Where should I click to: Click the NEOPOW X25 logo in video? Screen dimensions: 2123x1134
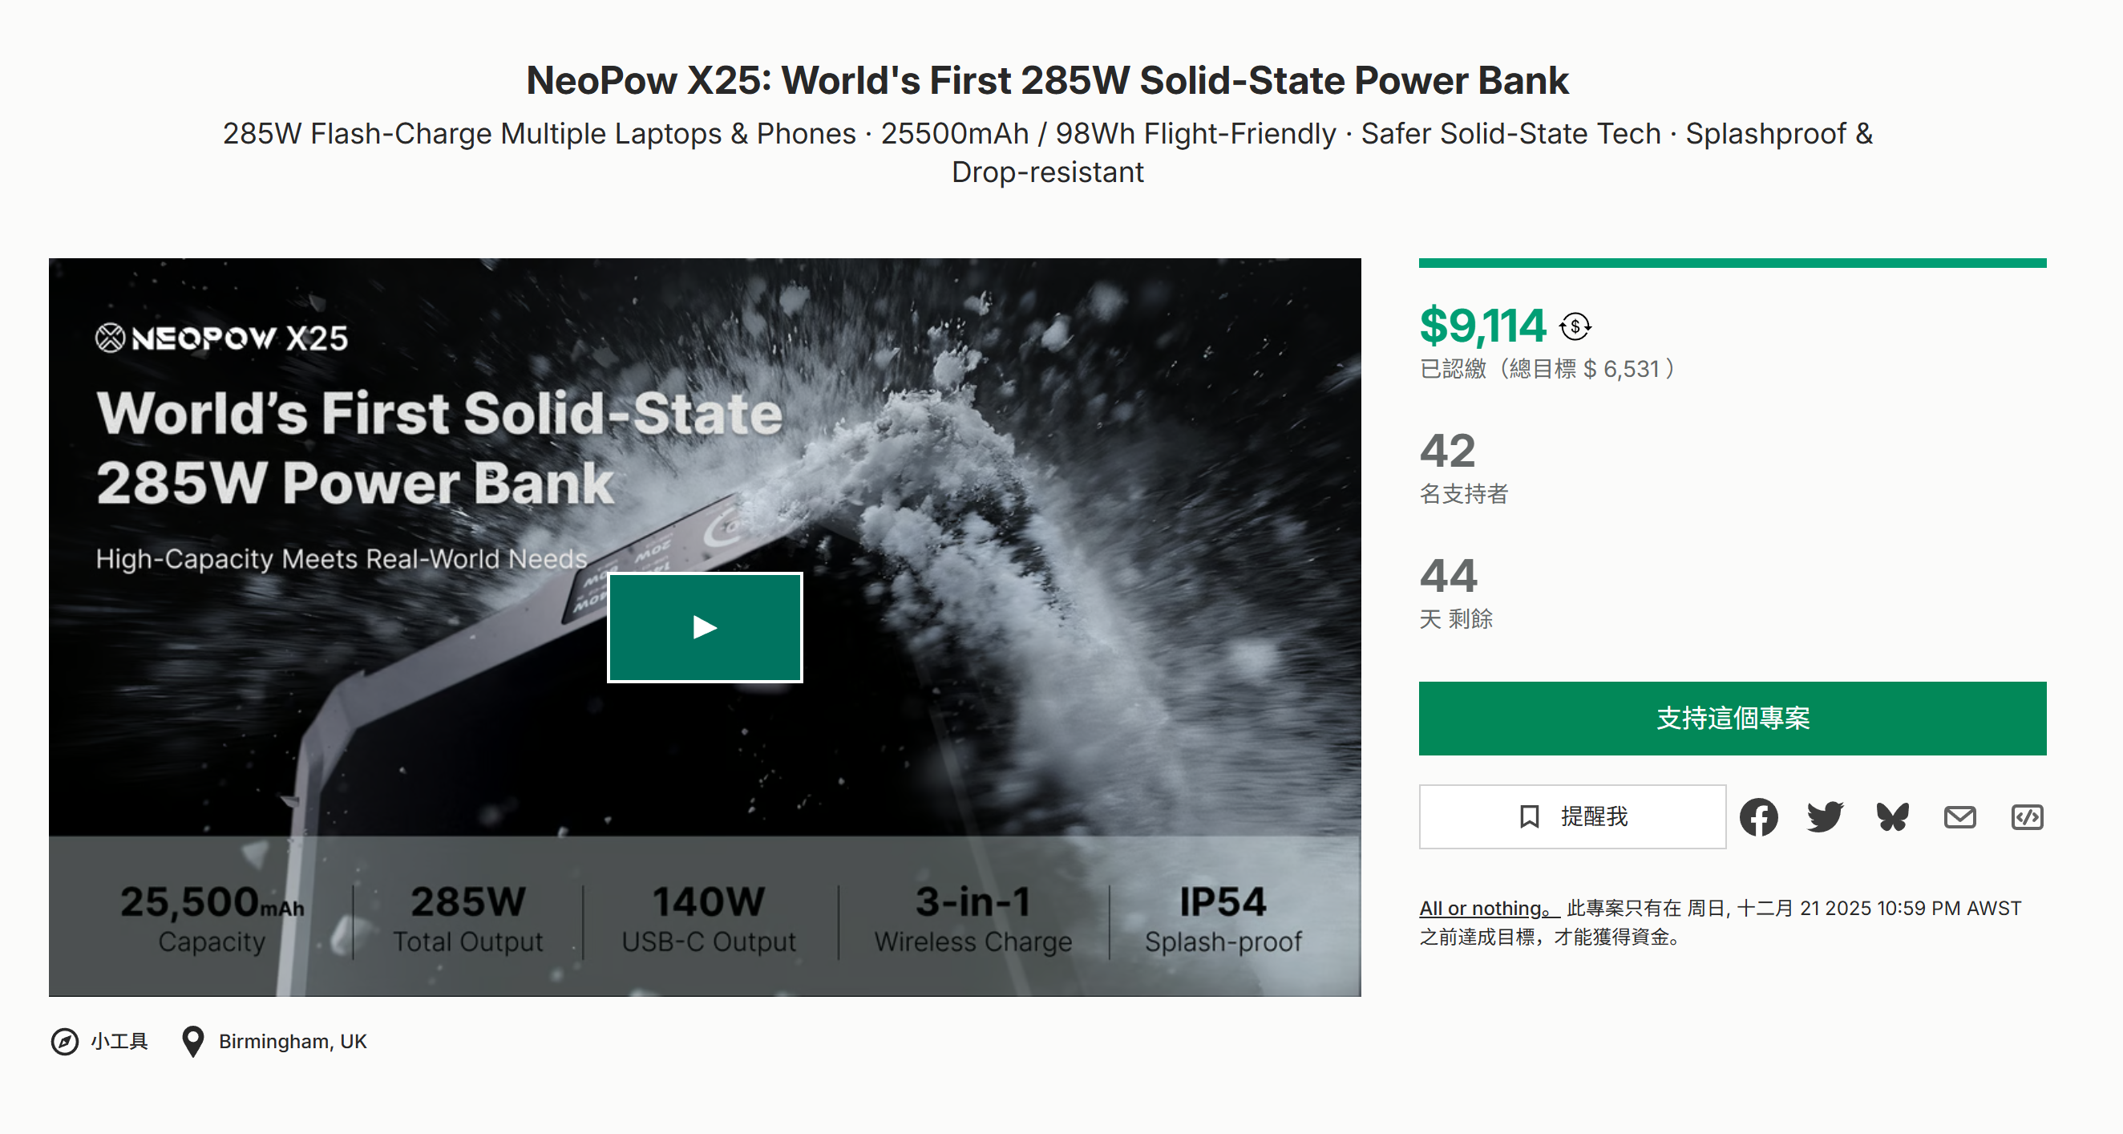tap(222, 338)
